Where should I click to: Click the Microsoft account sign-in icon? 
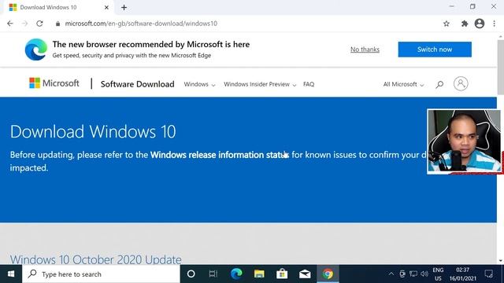coord(461,84)
